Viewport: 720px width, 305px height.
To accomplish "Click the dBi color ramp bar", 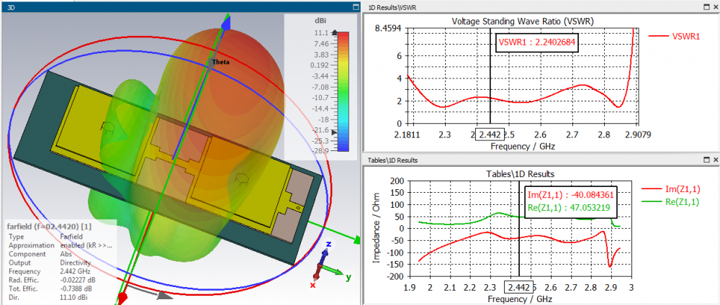I will [343, 92].
